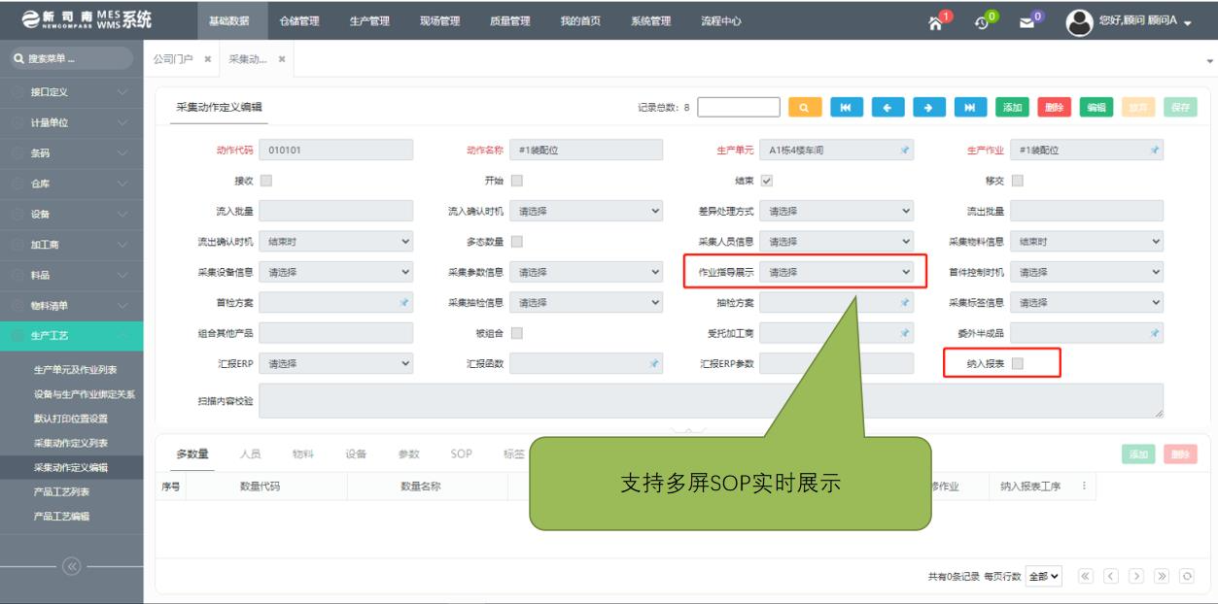This screenshot has width=1218, height=604.
Task: Enable the 接收 checkbox
Action: coord(265,181)
